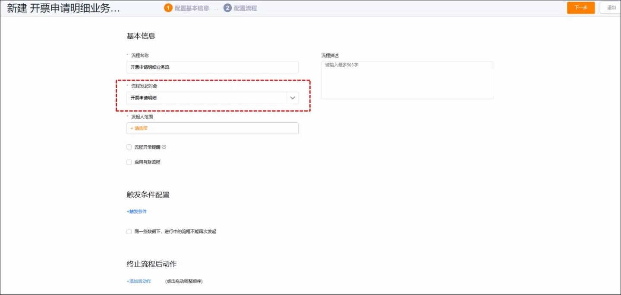The width and height of the screenshot is (621, 295).
Task: Check 同一条数据下，进行中的流程不能再次发起
Action: 129,232
